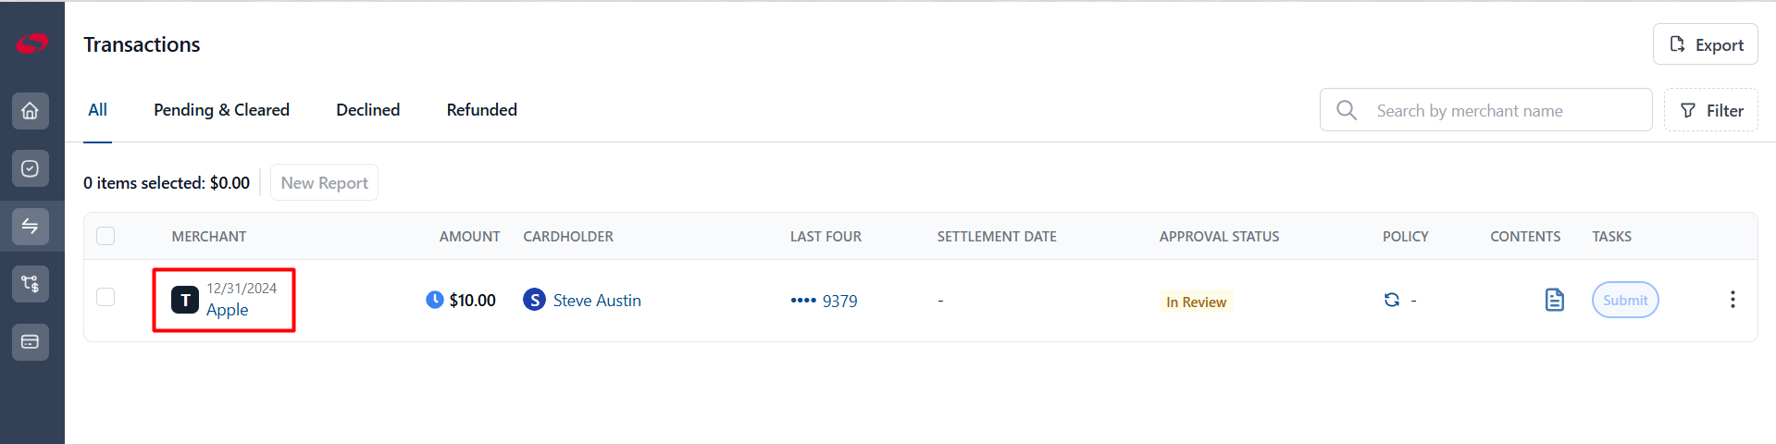Screen dimensions: 1776x444
Task: Click the pending clock icon beside $10.00
Action: [x=435, y=300]
